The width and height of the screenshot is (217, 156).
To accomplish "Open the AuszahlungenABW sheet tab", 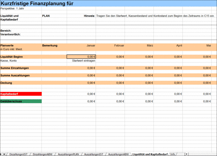I will point(118,154).
